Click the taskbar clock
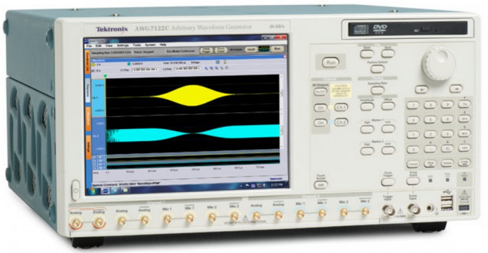Image resolution: width=488 pixels, height=253 pixels. point(276,185)
